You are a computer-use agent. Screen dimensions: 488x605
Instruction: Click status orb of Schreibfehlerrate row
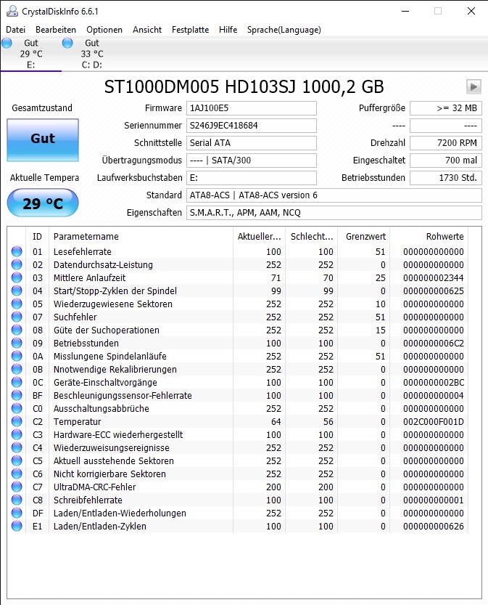[x=17, y=500]
